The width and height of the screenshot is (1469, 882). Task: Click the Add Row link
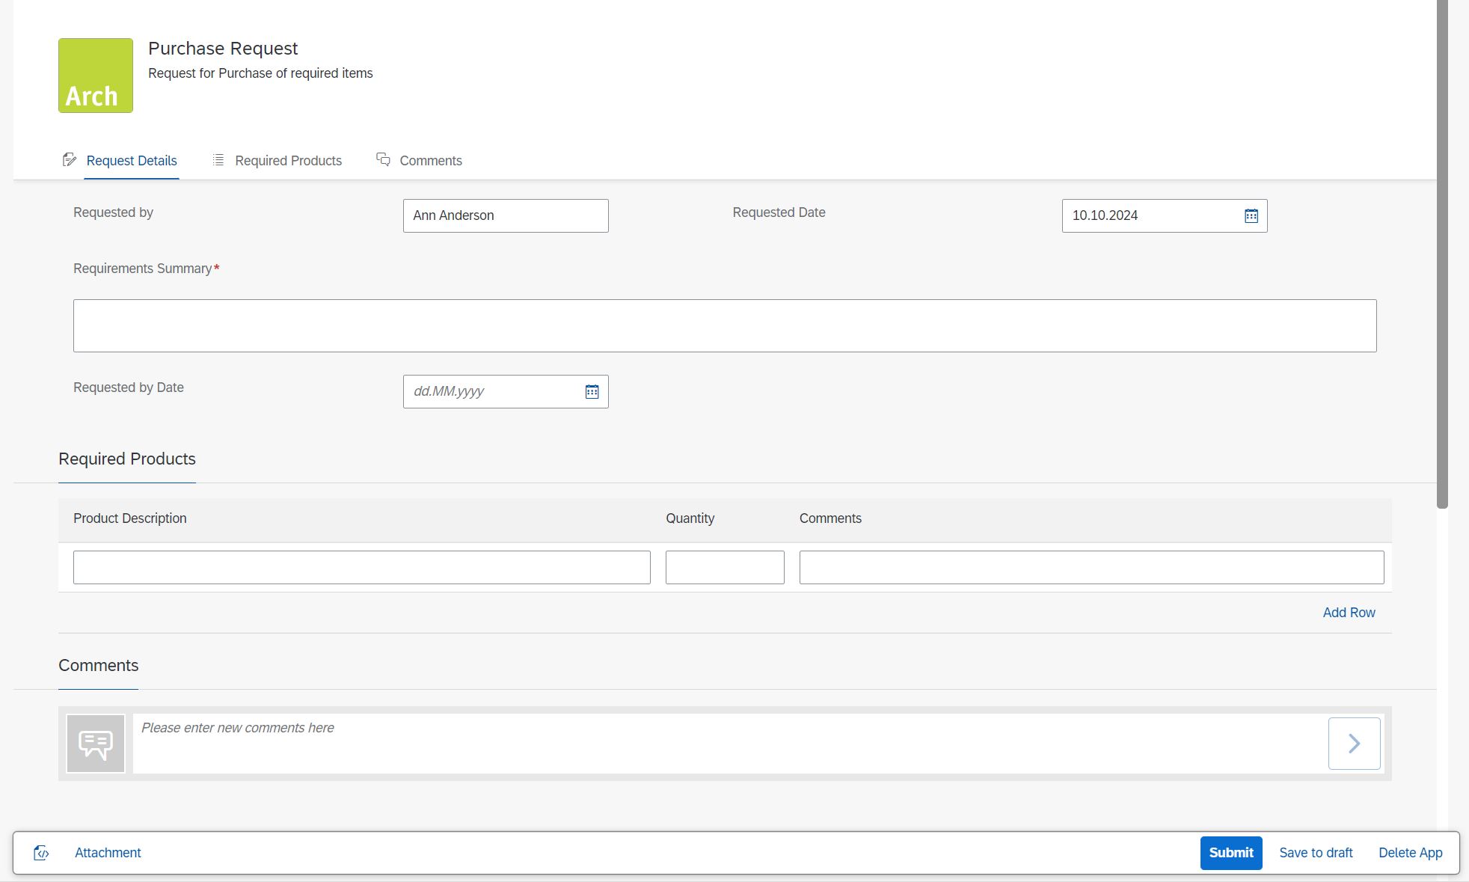coord(1348,612)
